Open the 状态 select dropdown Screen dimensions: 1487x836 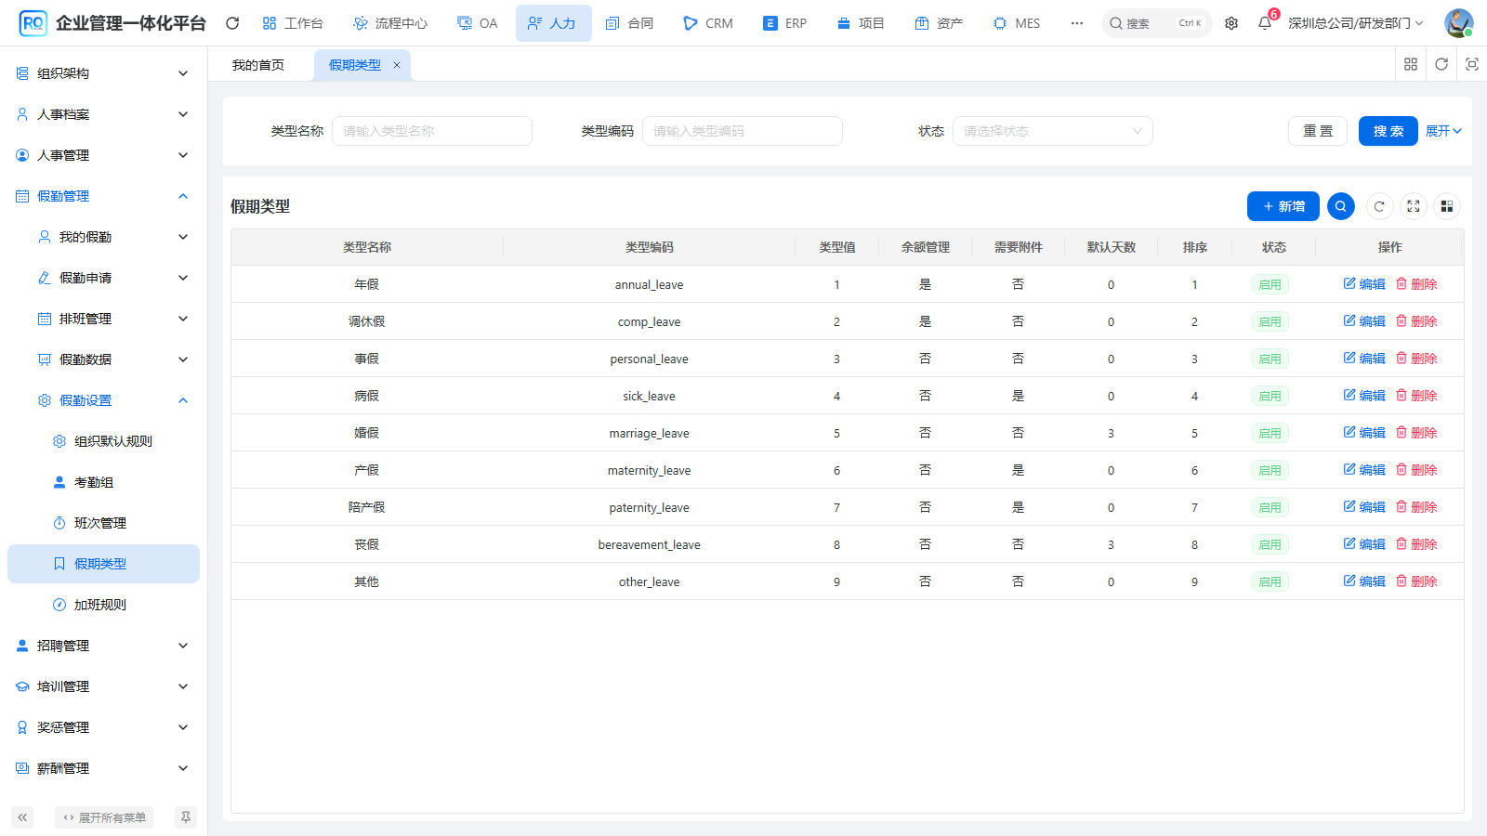tap(1052, 131)
